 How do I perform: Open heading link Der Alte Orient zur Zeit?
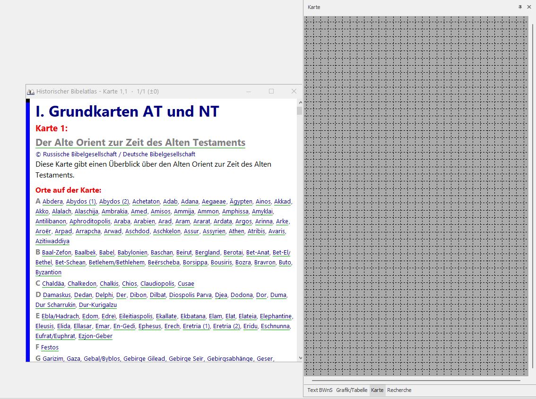click(x=140, y=143)
